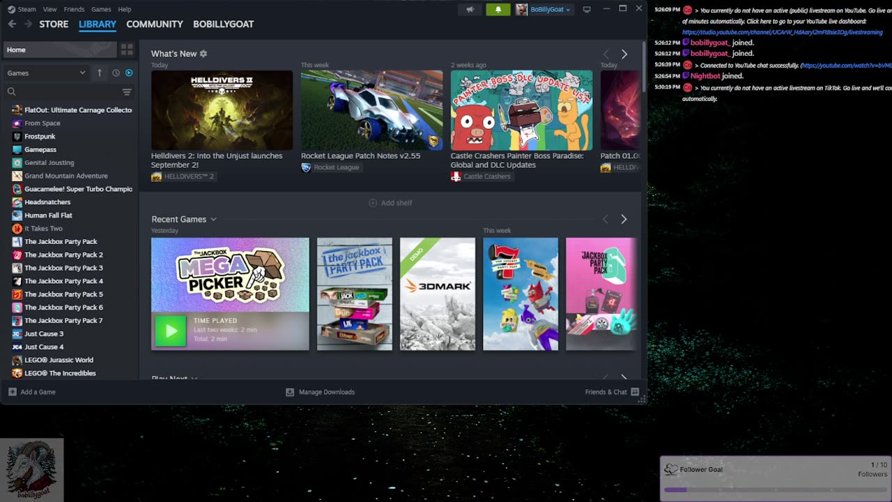This screenshot has width=892, height=502.
Task: Open the library collections grid view icon
Action: (x=127, y=50)
